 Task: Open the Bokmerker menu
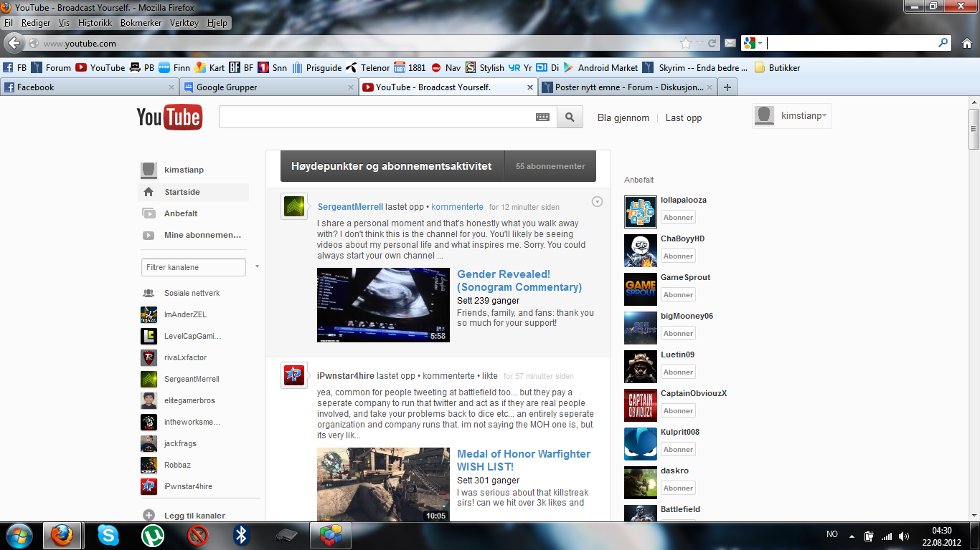pos(142,23)
